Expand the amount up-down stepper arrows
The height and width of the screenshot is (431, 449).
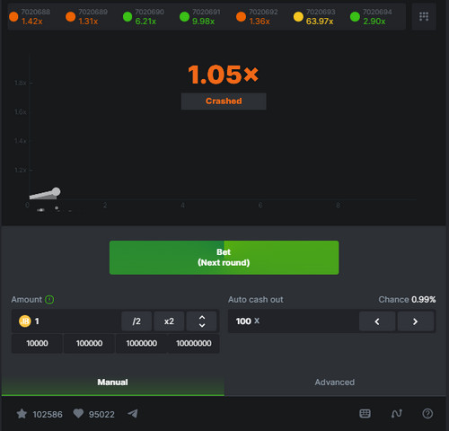(x=202, y=321)
